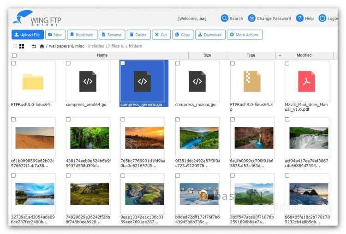Click the Rename button
This screenshot has height=234, width=346.
pyautogui.click(x=112, y=35)
